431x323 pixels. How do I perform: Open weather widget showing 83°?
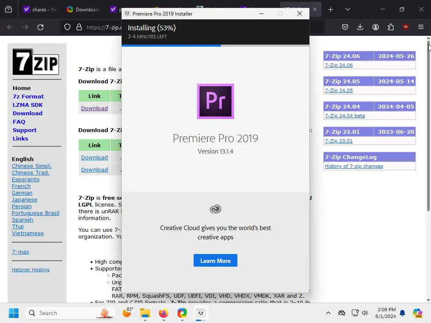click(x=127, y=312)
